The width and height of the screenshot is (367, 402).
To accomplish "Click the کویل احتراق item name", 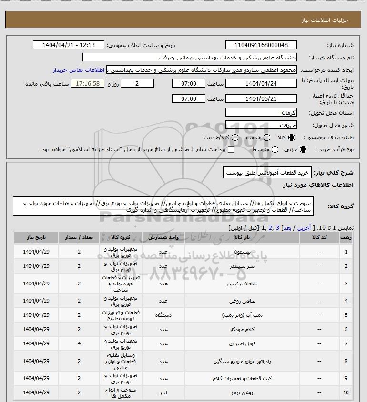I will click(x=242, y=344).
